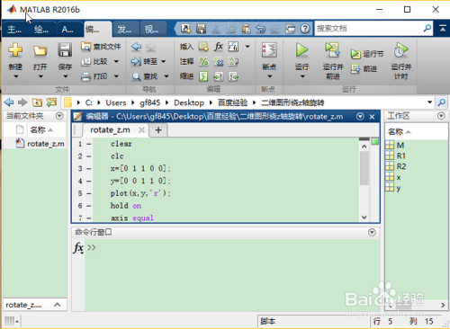Click the wrap comments icon
Image resolution: width=450 pixels, height=329 pixels.
[x=233, y=61]
